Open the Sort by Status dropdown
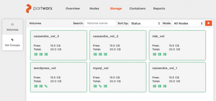Viewport: 216px width, 101px height. pos(145,23)
